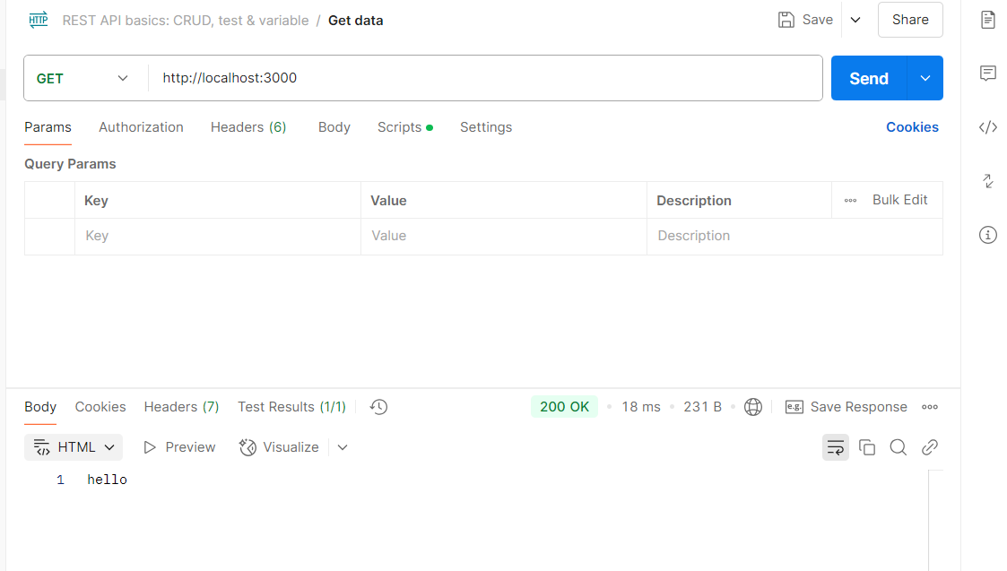Open the response Headers (7) tab
The height and width of the screenshot is (571, 1007).
tap(181, 407)
